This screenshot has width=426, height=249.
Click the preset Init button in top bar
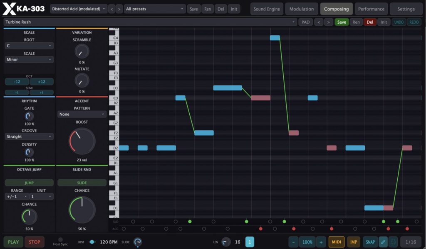(234, 9)
